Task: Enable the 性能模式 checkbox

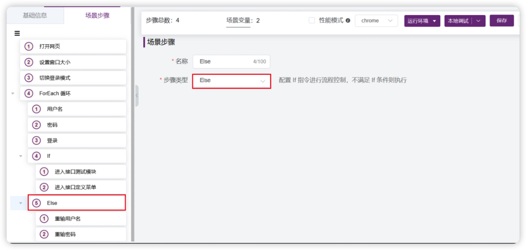Action: (x=312, y=20)
